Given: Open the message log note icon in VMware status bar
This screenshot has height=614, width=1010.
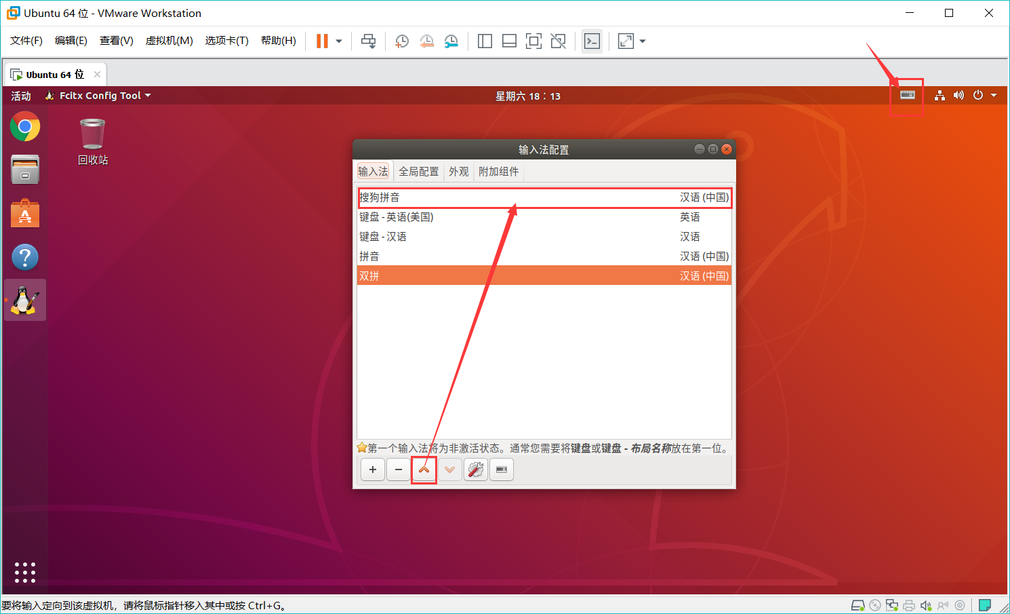Looking at the screenshot, I should click(x=986, y=605).
